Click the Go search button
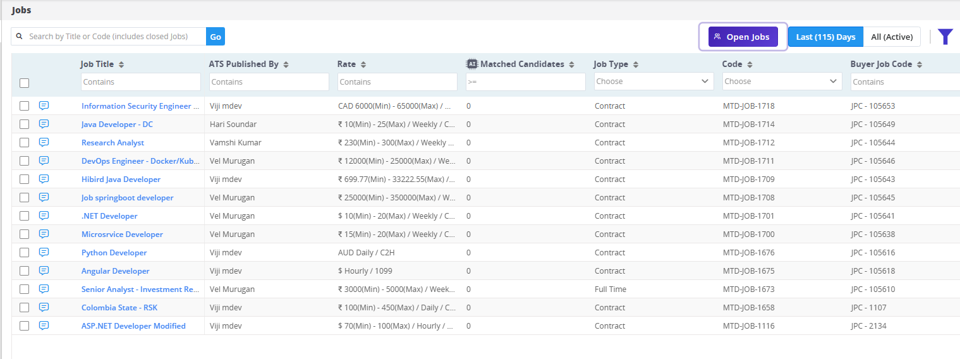This screenshot has width=960, height=359. [x=216, y=37]
